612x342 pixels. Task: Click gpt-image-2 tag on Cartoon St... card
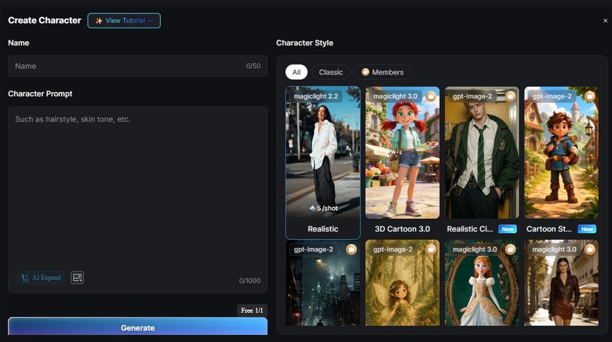pos(552,96)
